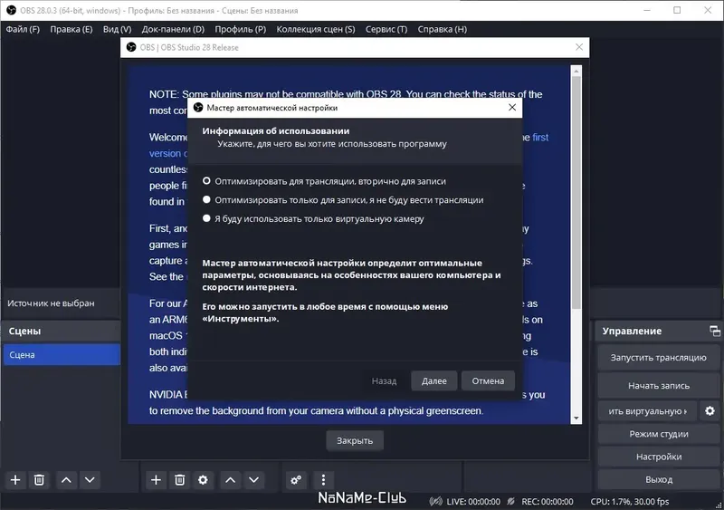This screenshot has width=724, height=510.
Task: Delete selected scene with trash icon
Action: click(x=39, y=480)
